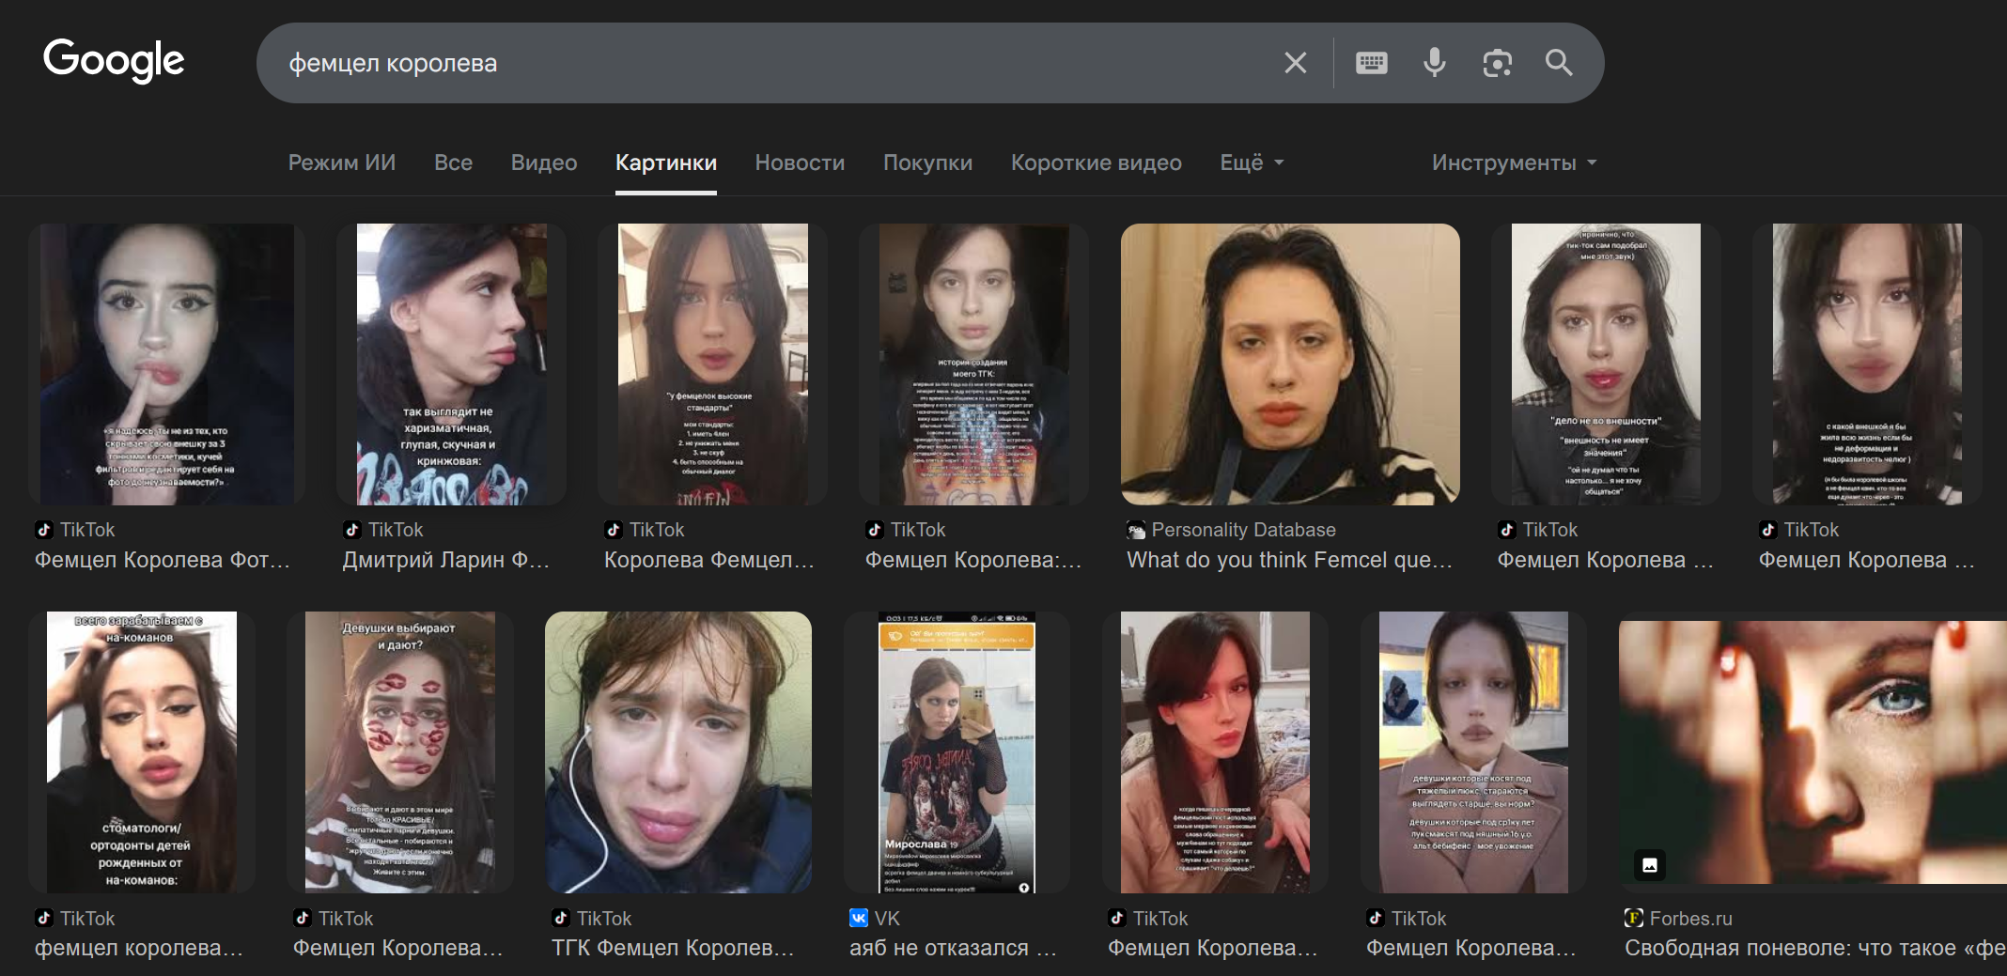Click the magnifying glass search button
Image resolution: width=2007 pixels, height=976 pixels.
click(x=1559, y=63)
